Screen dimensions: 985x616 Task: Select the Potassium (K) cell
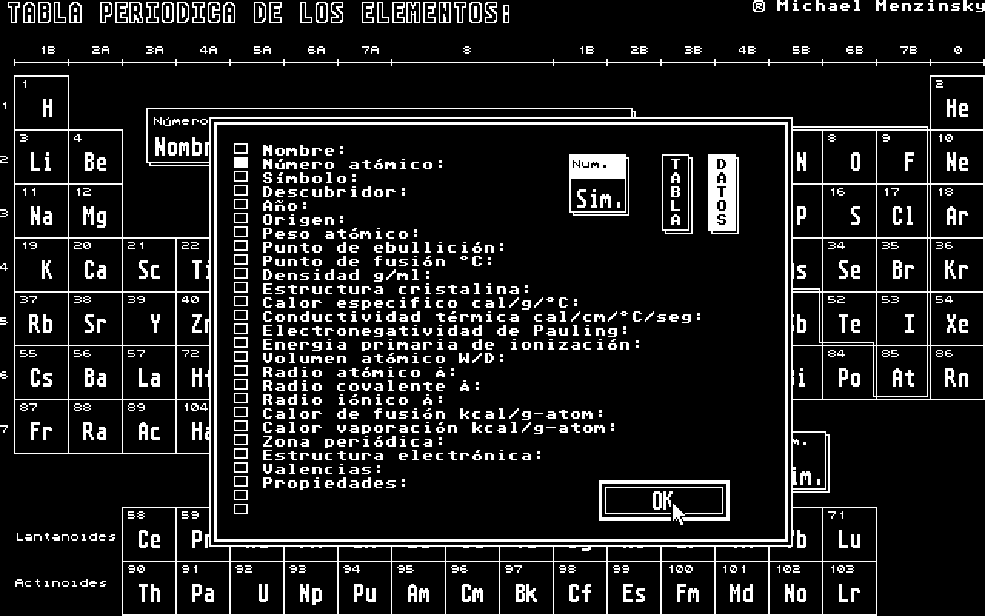[42, 265]
